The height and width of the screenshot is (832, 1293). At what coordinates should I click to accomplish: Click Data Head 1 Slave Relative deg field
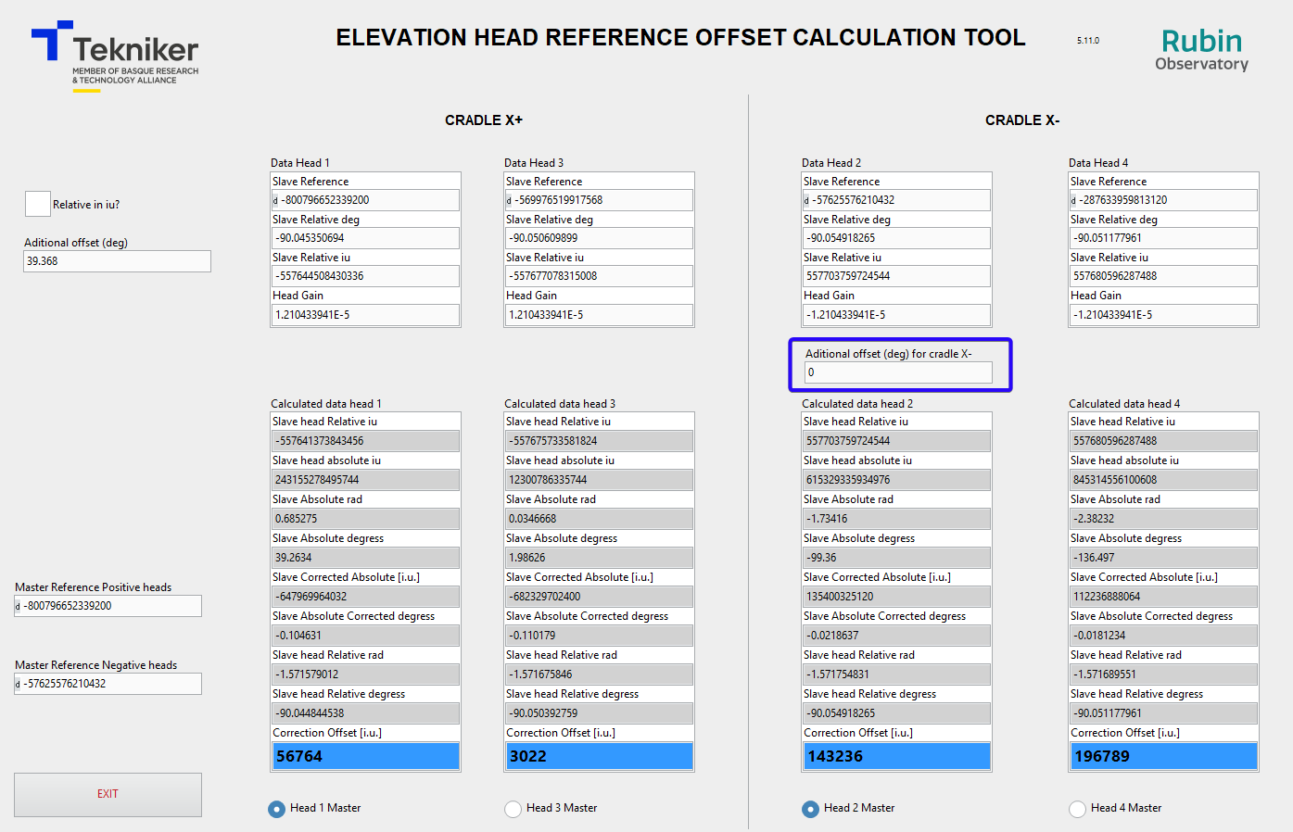pos(365,238)
